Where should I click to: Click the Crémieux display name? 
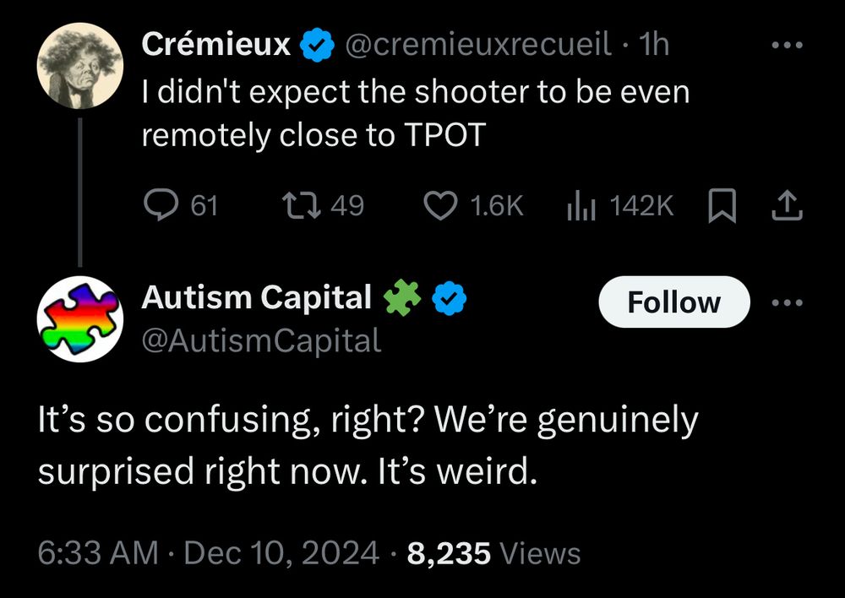[216, 46]
